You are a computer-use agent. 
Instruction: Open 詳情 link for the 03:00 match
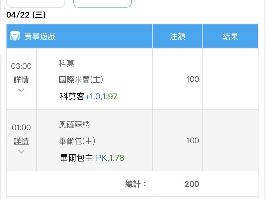(x=21, y=80)
